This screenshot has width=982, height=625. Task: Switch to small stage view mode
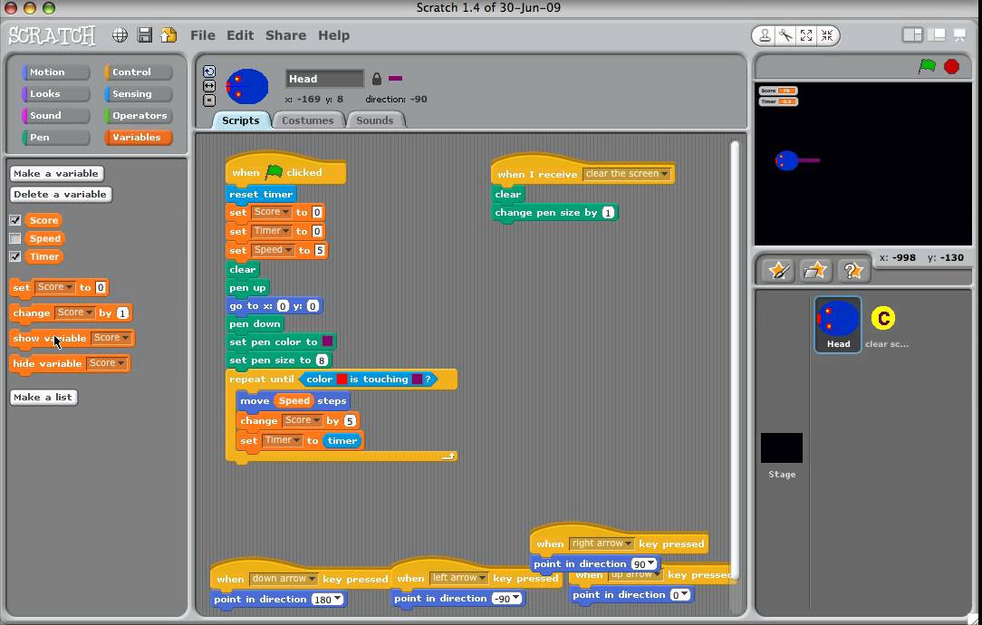(912, 35)
